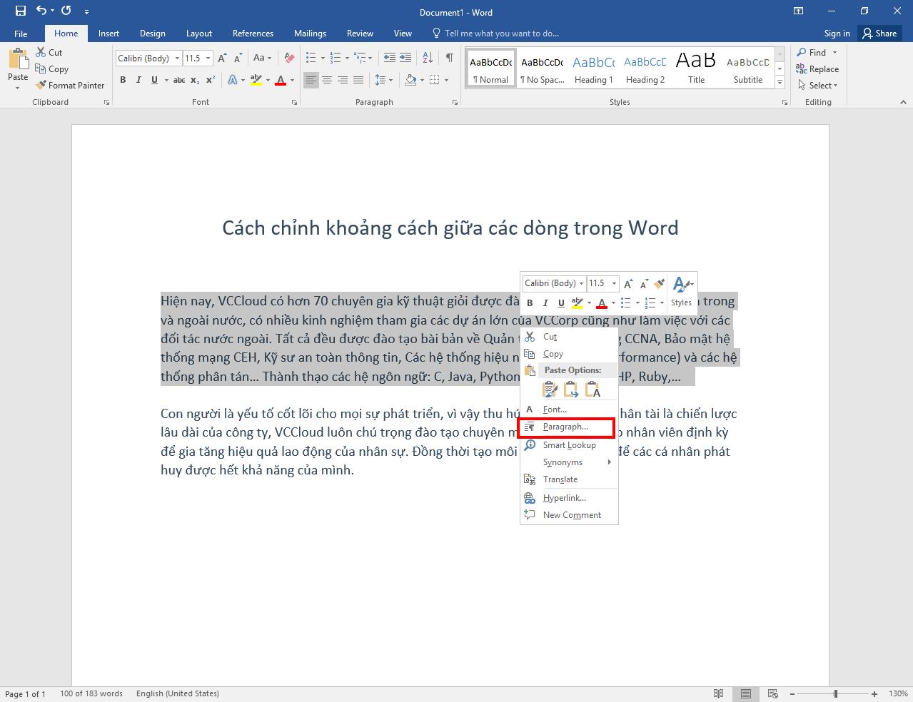
Task: Shrink font size in ribbon
Action: coord(238,58)
